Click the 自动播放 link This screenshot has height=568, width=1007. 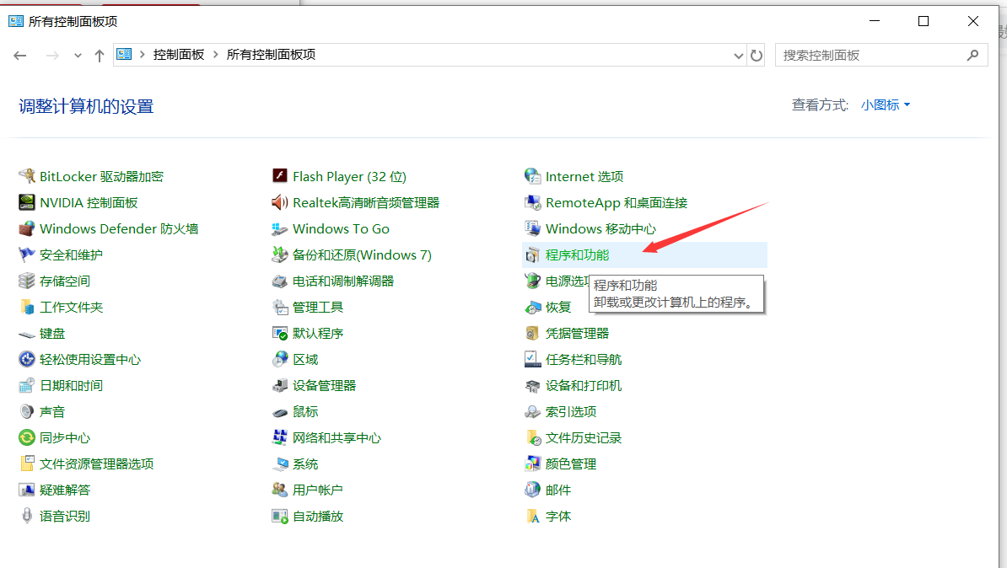318,516
